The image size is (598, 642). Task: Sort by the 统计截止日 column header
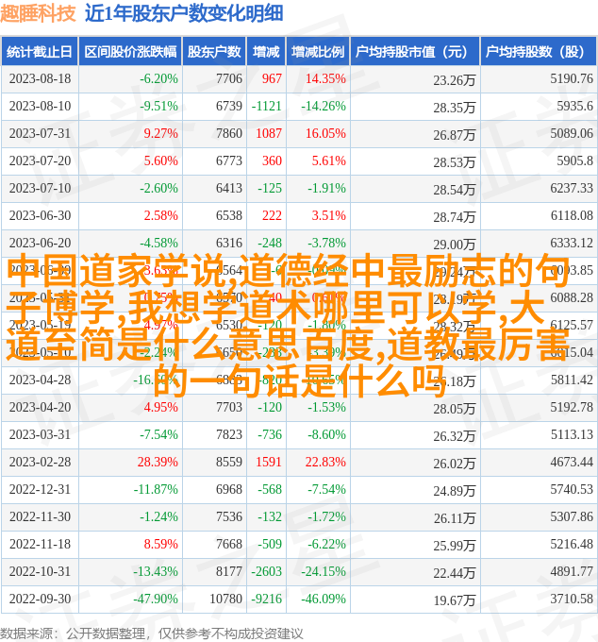(x=39, y=52)
